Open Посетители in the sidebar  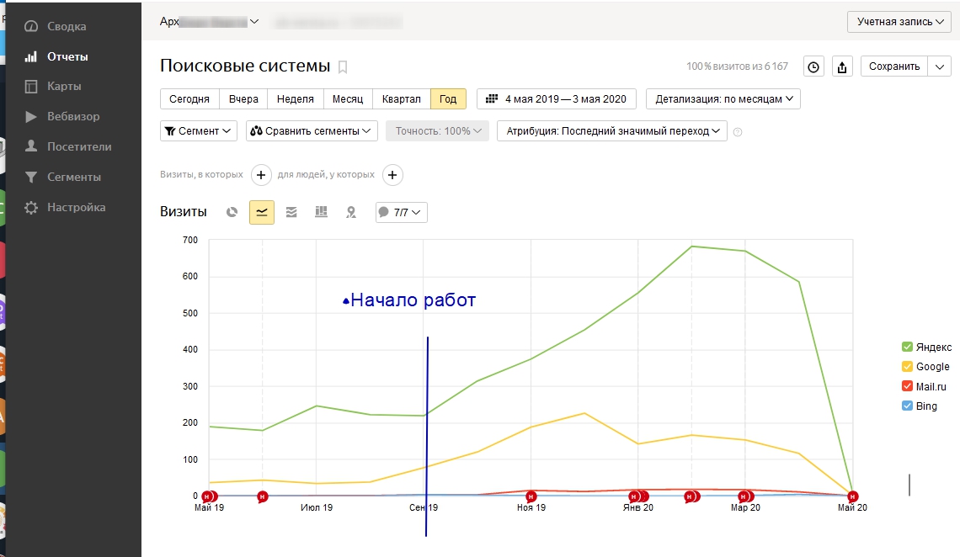click(x=80, y=146)
